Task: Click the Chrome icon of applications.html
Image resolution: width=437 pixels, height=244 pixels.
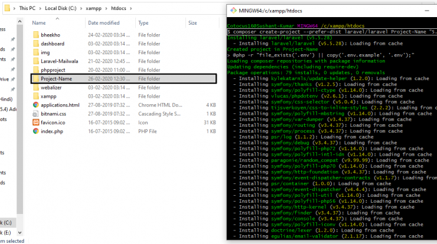Action: click(35, 105)
